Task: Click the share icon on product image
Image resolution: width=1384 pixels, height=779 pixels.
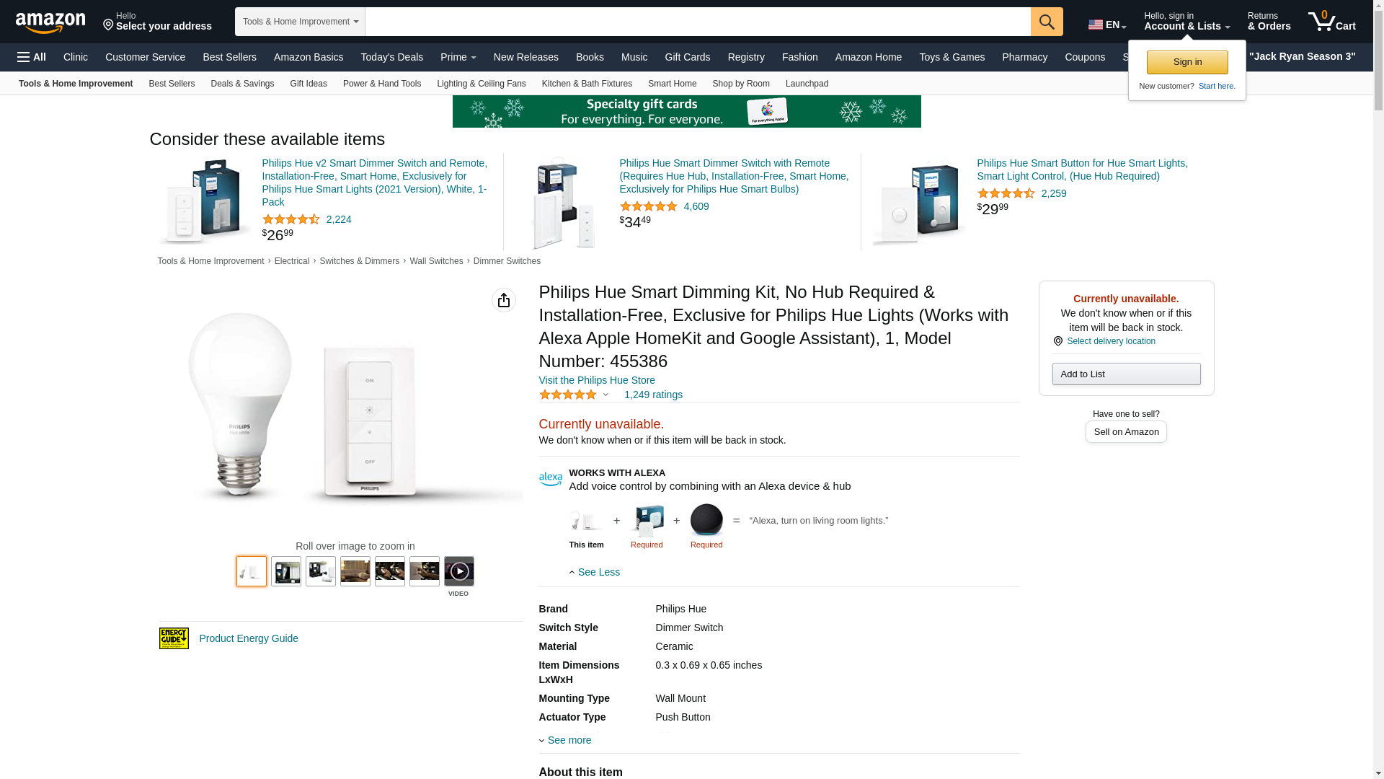Action: pyautogui.click(x=504, y=300)
